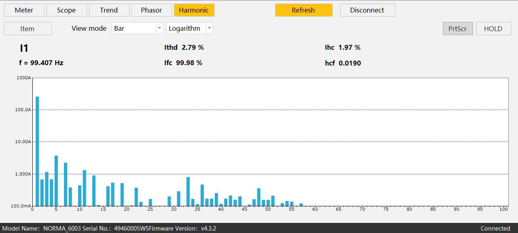Screen dimensions: 518x233
Task: Open the Phasor tab
Action: [151, 10]
